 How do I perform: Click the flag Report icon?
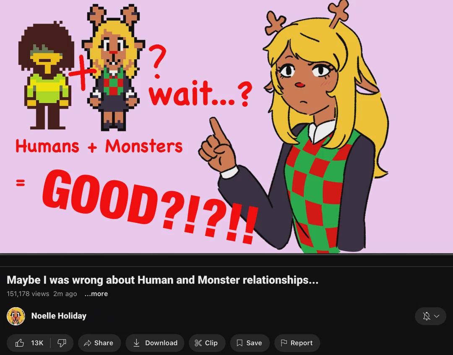(284, 343)
